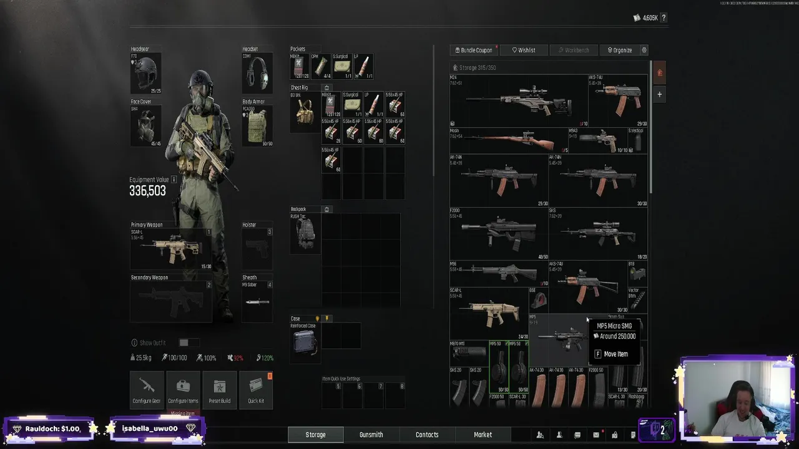Select the headset in Headset slot

(x=257, y=73)
